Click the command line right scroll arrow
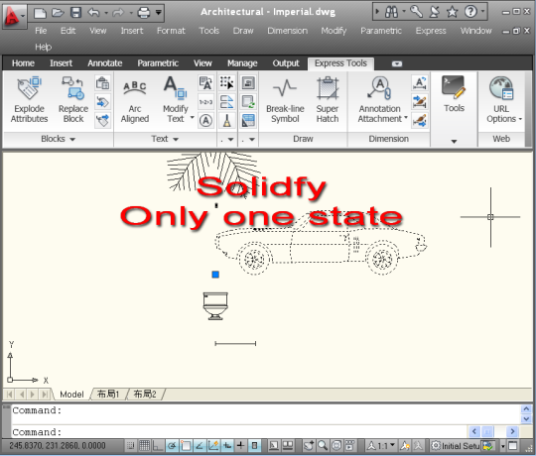This screenshot has height=456, width=536. [x=512, y=431]
